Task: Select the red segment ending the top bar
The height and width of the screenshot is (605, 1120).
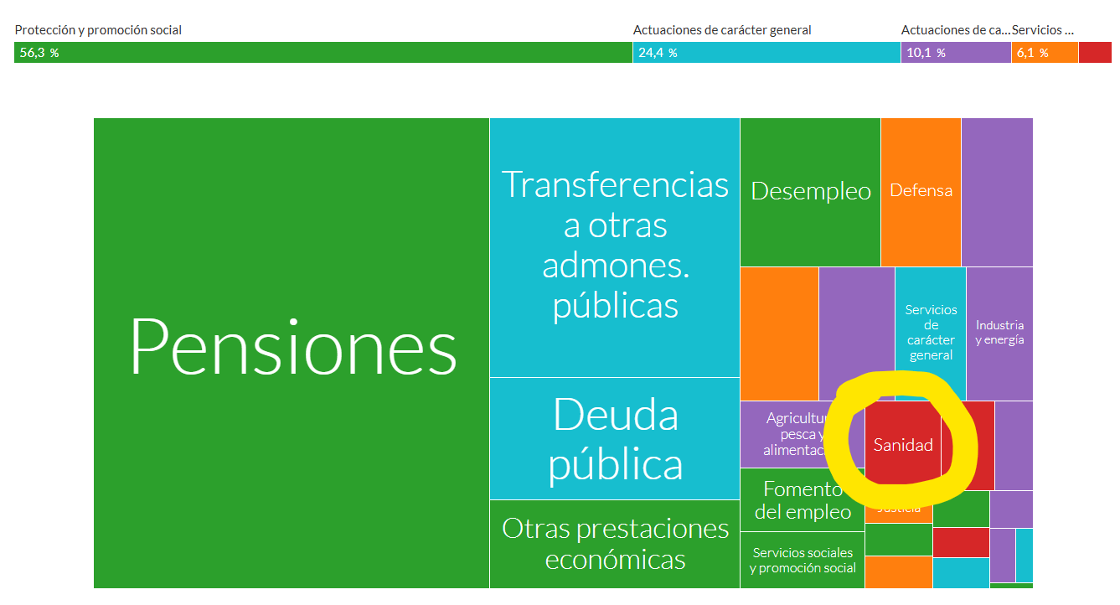Action: click(x=1095, y=53)
